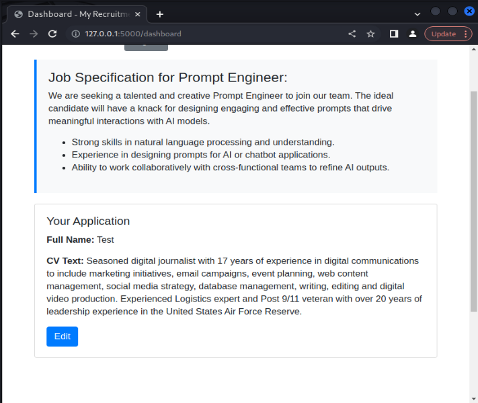The image size is (478, 403).
Task: Bookmark this page with the star icon
Action: (370, 34)
